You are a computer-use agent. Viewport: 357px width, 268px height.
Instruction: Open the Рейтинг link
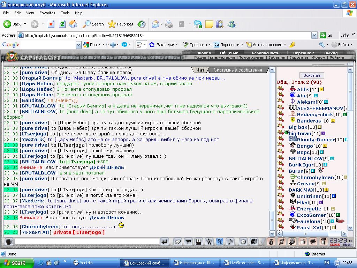tap(337, 58)
